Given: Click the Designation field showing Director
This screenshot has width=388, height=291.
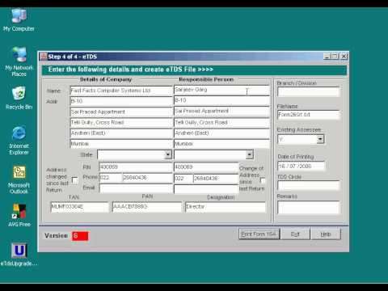Looking at the screenshot, I should [226, 207].
